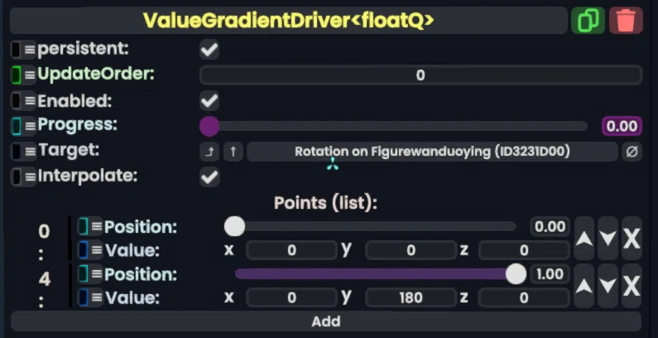658x338 pixels.
Task: Click the green duplicate component icon
Action: point(588,20)
